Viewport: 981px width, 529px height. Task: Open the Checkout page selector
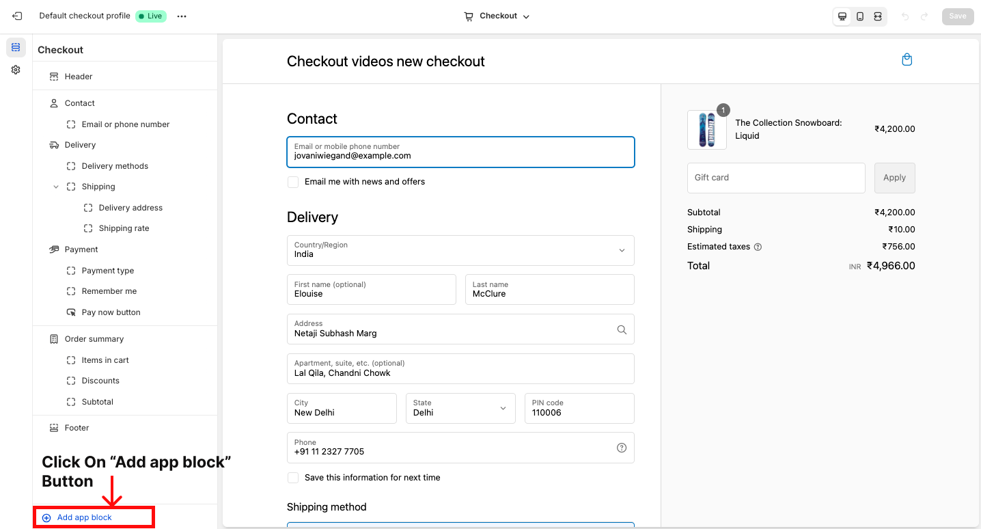[x=497, y=16]
